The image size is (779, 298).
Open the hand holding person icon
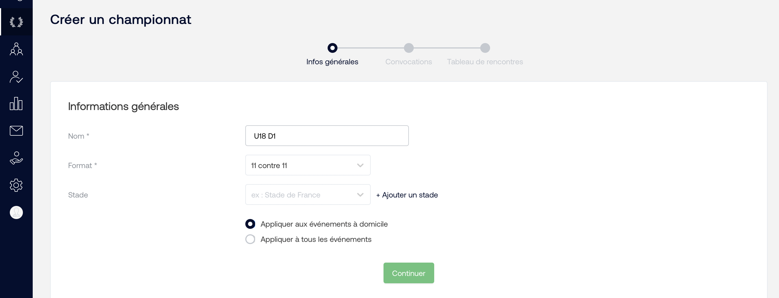point(16,158)
